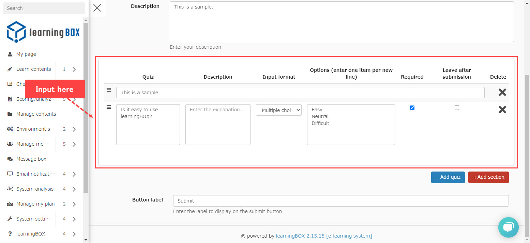This screenshot has height=243, width=530.
Task: Expand the Manage my plan chevron
Action: pos(74,204)
